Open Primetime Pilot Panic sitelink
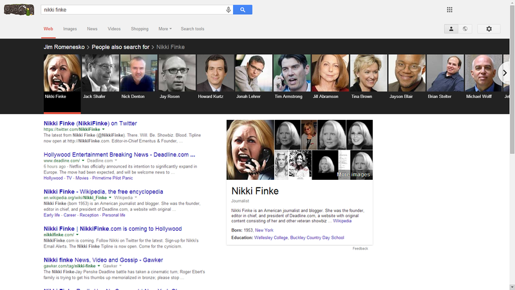 112,178
